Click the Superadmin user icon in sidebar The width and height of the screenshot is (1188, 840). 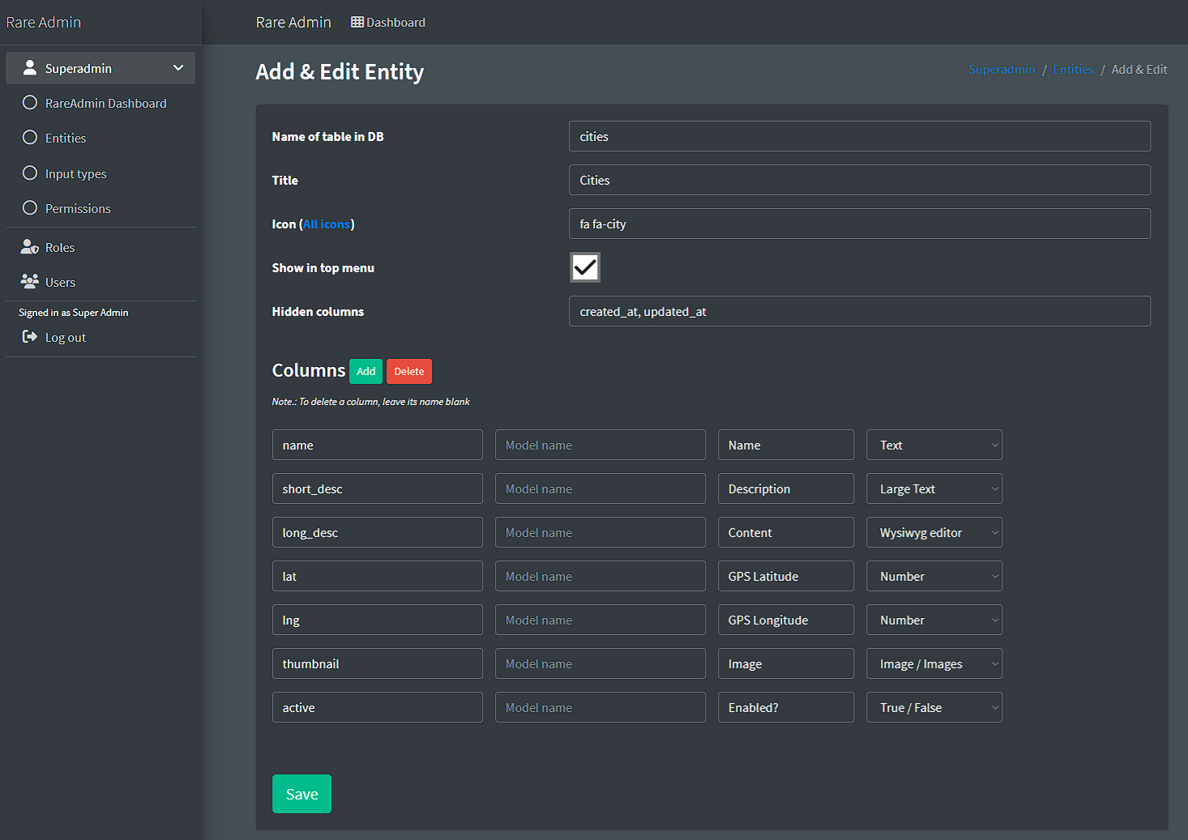[30, 68]
